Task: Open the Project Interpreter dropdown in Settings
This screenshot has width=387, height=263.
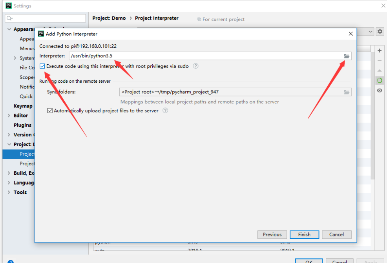Action: click(x=371, y=31)
